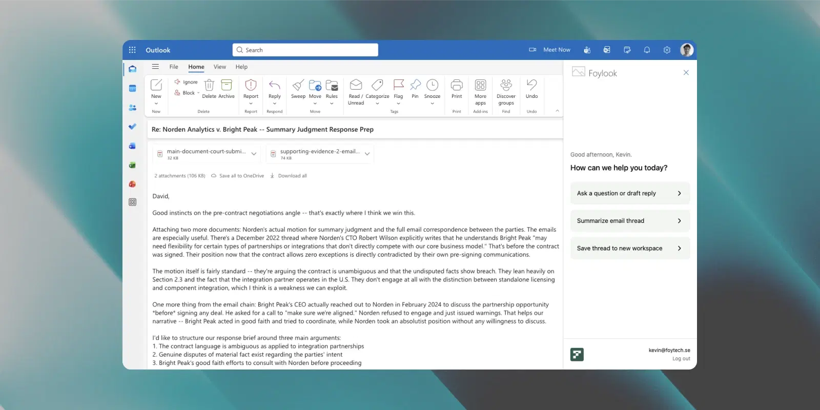Click the Discover groups icon
The height and width of the screenshot is (410, 820).
[x=506, y=85]
